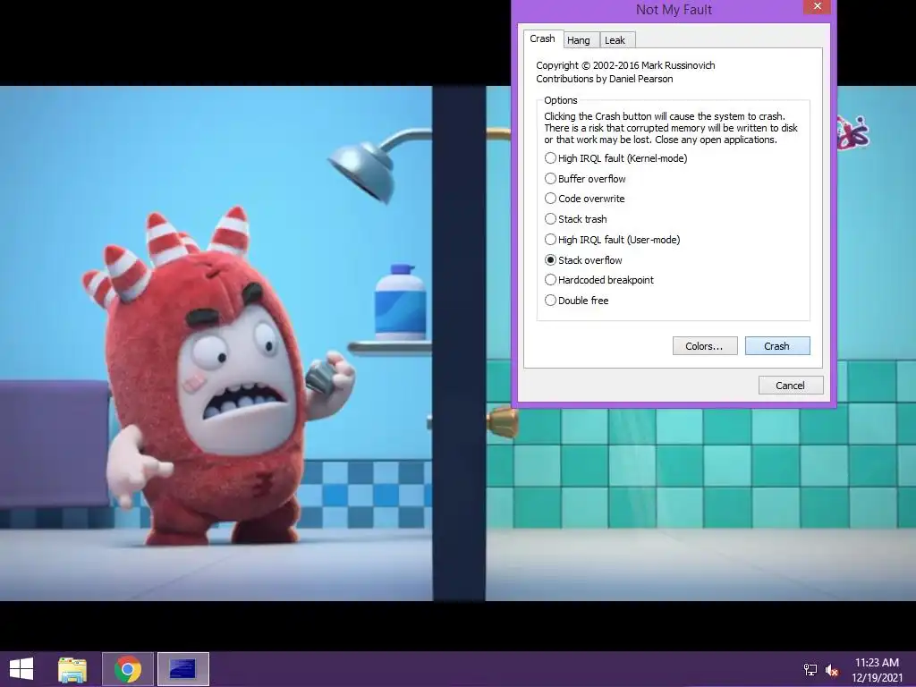916x687 pixels.
Task: Switch to the Crash tab
Action: [543, 38]
